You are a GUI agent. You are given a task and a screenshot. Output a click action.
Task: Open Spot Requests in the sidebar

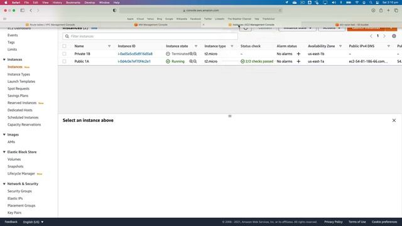pos(18,89)
